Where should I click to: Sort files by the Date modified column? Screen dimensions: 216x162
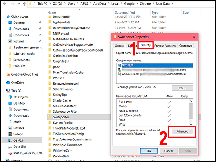(x=125, y=13)
